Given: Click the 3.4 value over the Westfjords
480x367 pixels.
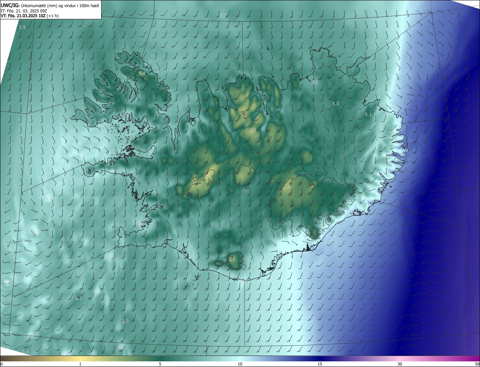Looking at the screenshot, I should pos(142,74).
